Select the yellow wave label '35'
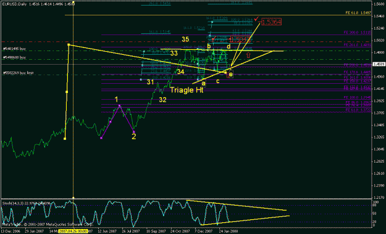Image resolution: width=386 pixels, height=234 pixels. [185, 39]
